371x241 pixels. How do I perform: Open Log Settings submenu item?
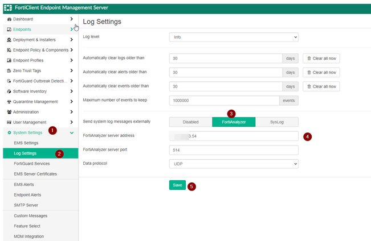(40, 153)
